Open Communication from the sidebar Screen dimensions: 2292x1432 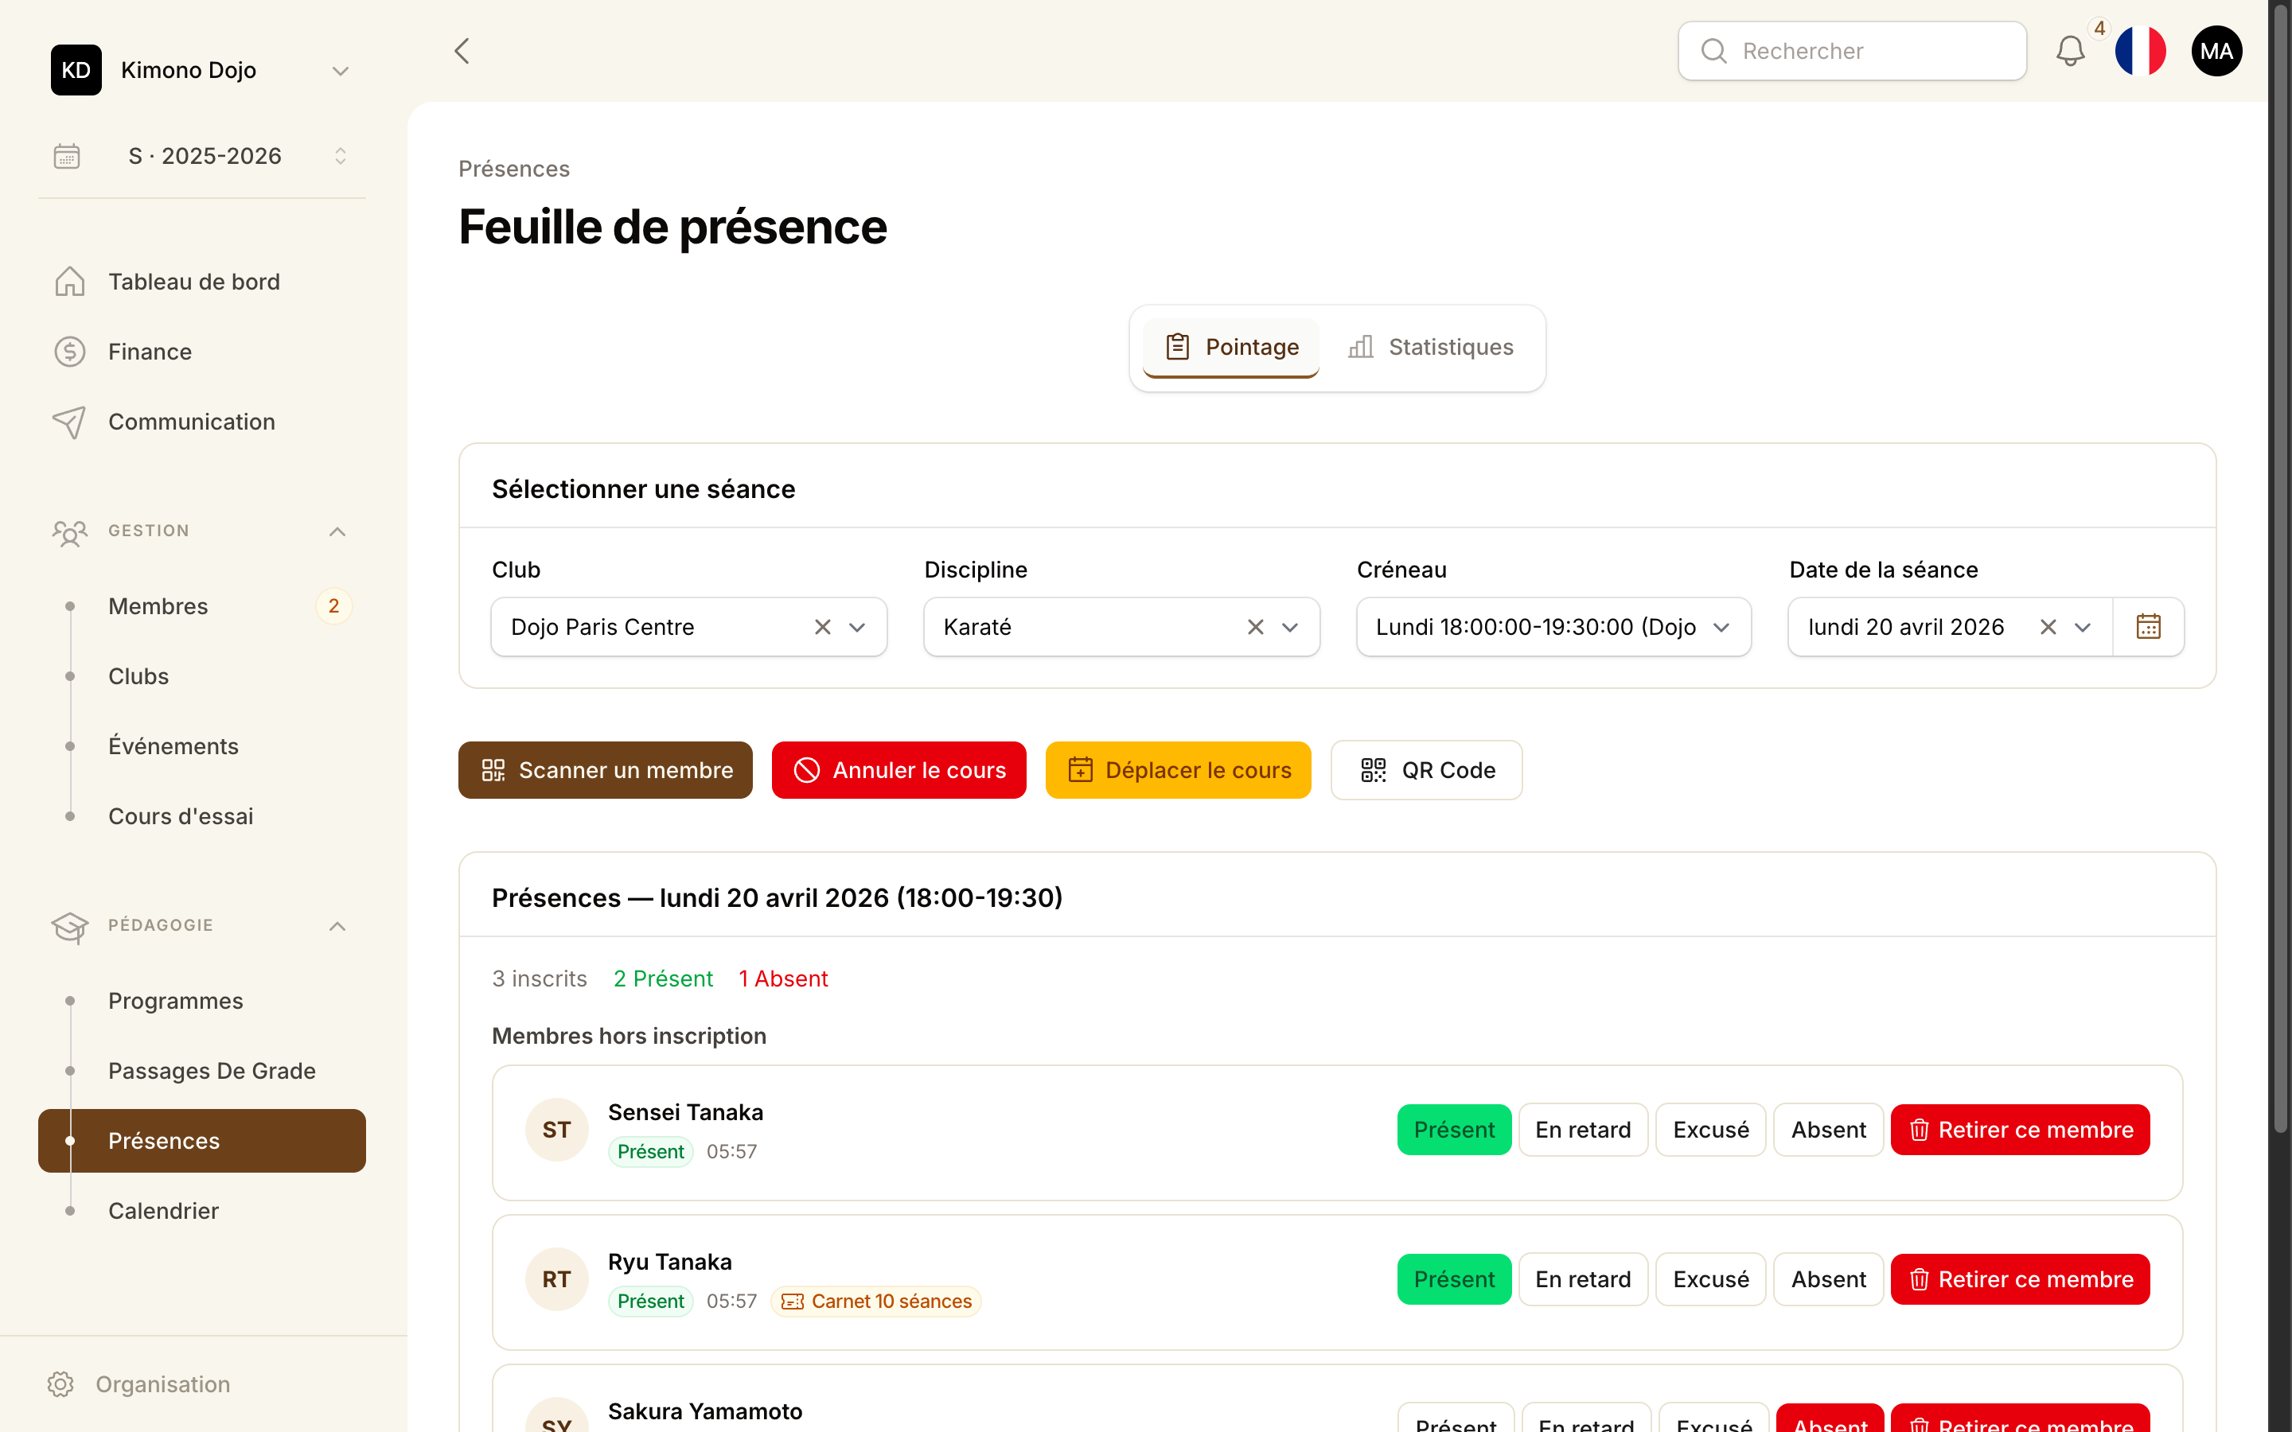tap(190, 422)
